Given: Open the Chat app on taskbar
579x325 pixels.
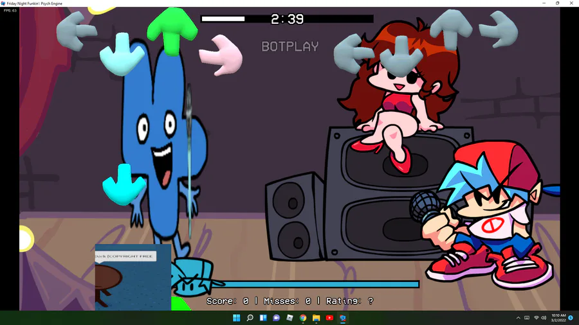Looking at the screenshot, I should pyautogui.click(x=276, y=318).
